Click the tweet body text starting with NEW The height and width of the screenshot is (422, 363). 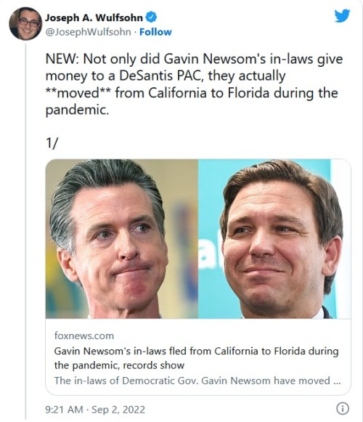[194, 84]
